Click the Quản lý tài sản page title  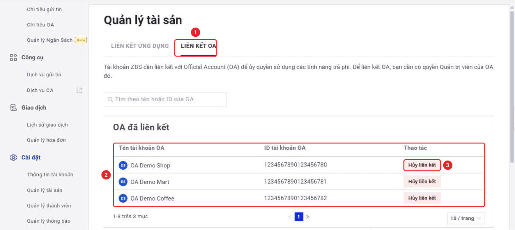pos(143,20)
